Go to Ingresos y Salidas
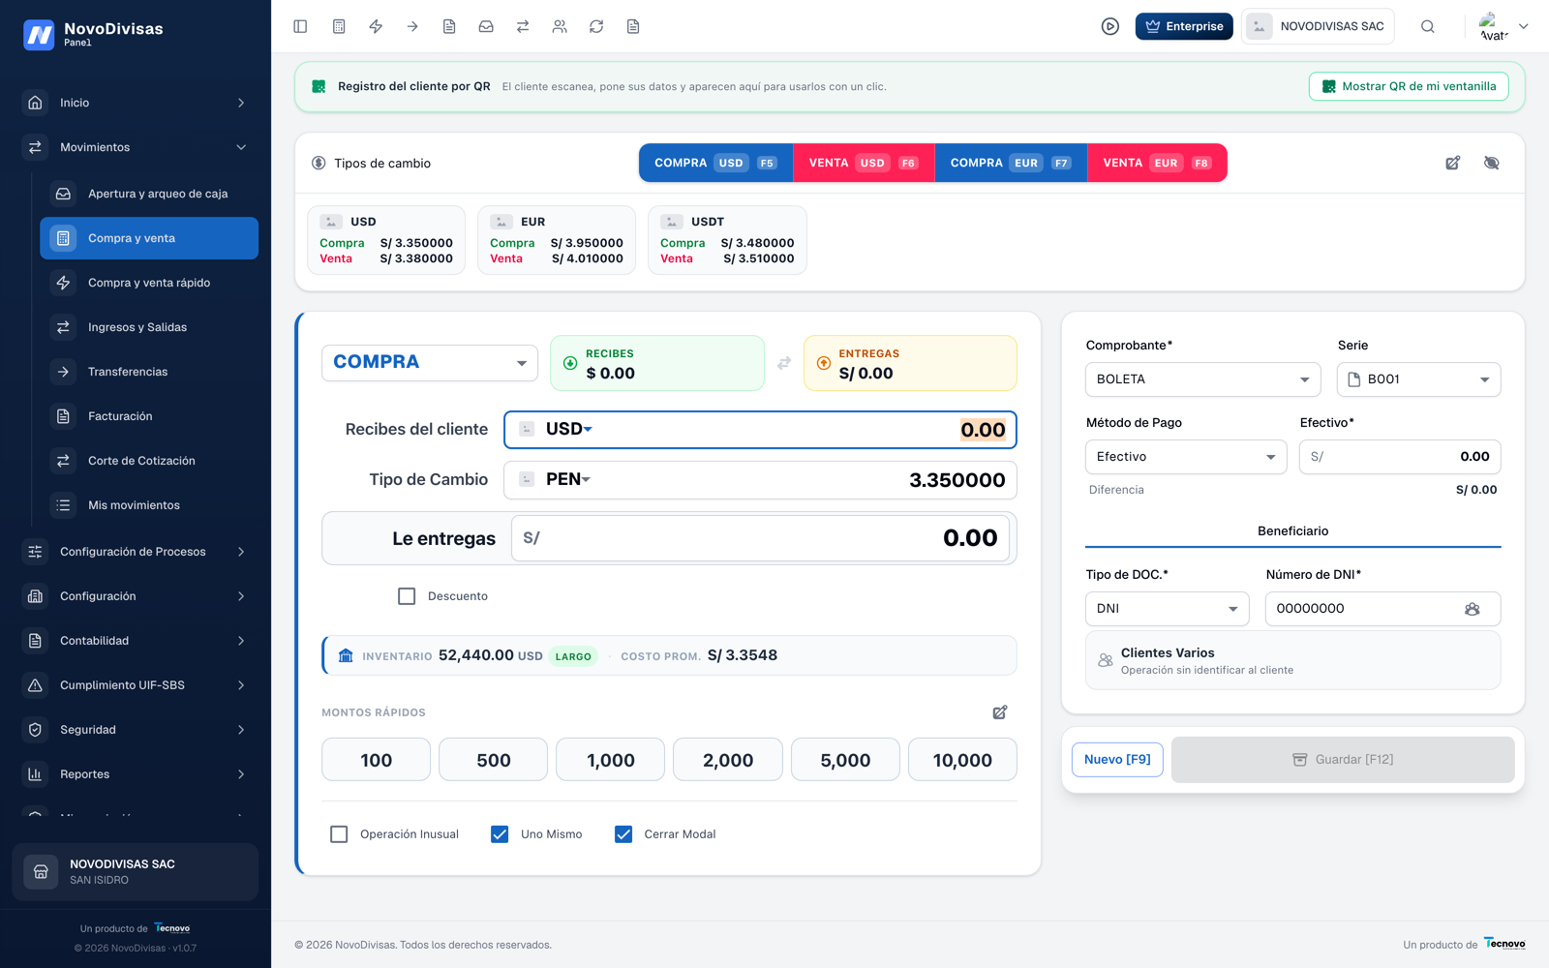 pos(149,327)
